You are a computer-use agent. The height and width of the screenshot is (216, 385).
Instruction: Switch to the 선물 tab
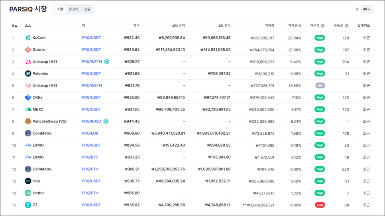87,9
